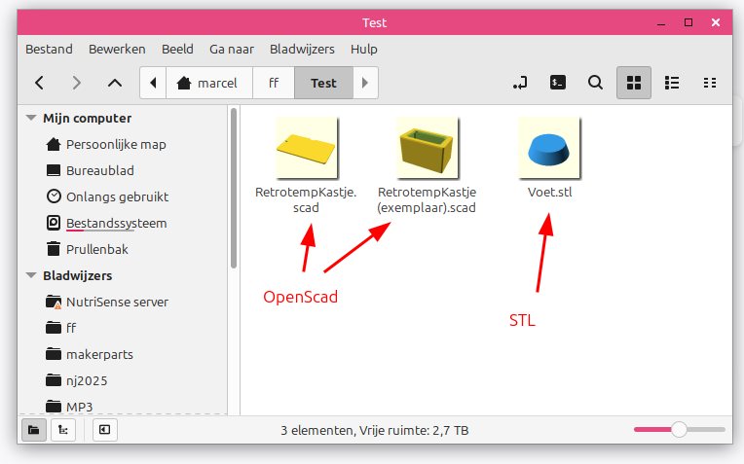Viewport: 744px width, 464px height.
Task: Hide the sidebar using the status bar button
Action: point(103,429)
